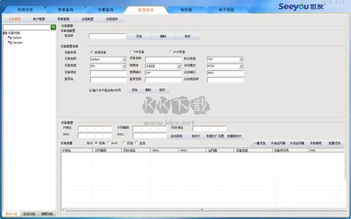This screenshot has height=219, width=351.
Task: Switch to 在线分组 tab at bottom
Action: point(29,214)
